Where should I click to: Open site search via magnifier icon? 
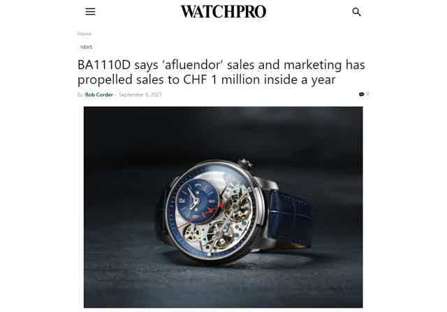[356, 12]
